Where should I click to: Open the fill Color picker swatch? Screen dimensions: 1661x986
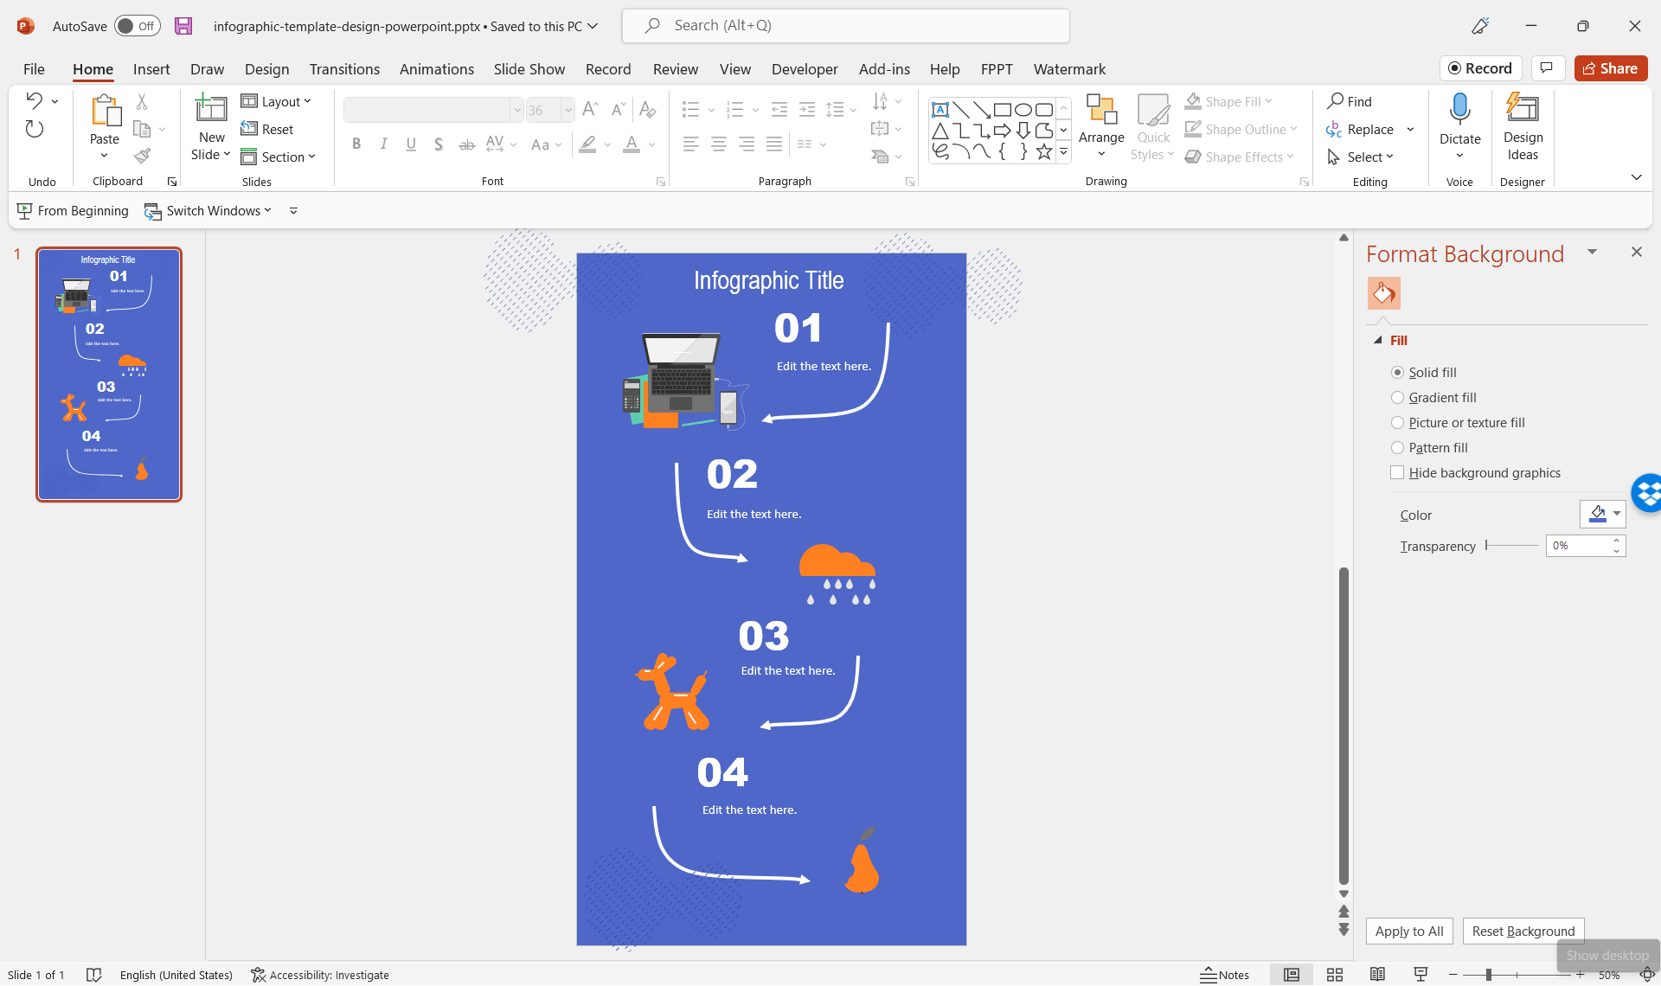[1602, 515]
